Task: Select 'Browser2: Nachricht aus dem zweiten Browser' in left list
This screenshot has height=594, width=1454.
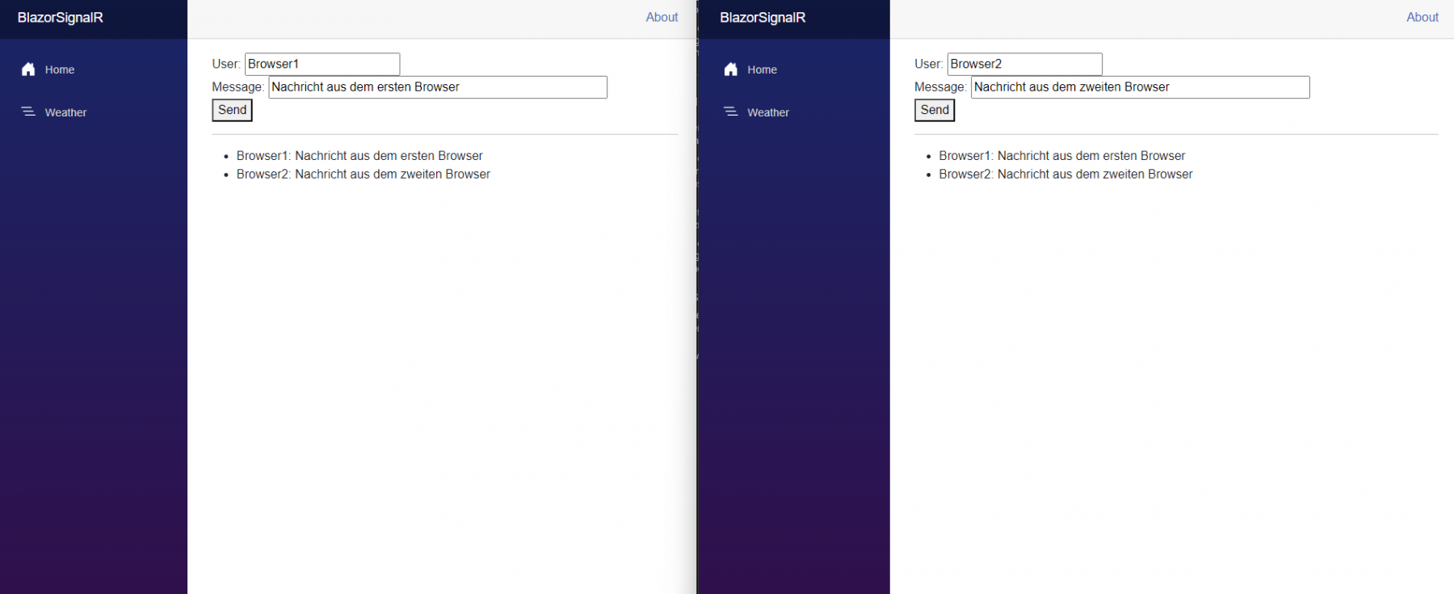Action: point(363,175)
